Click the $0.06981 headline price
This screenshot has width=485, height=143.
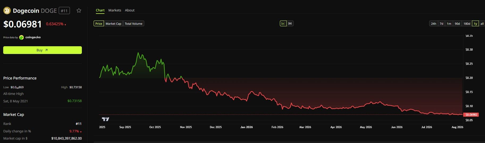23,24
